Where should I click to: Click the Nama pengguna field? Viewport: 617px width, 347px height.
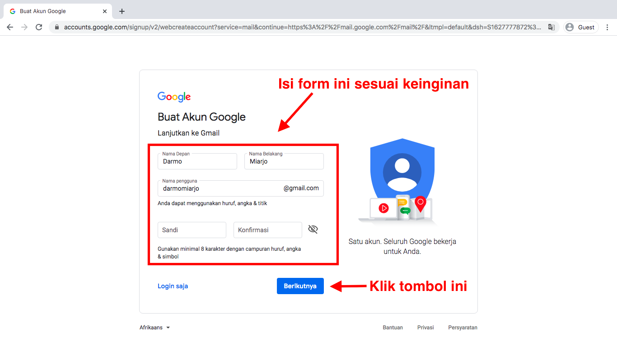[x=241, y=188]
